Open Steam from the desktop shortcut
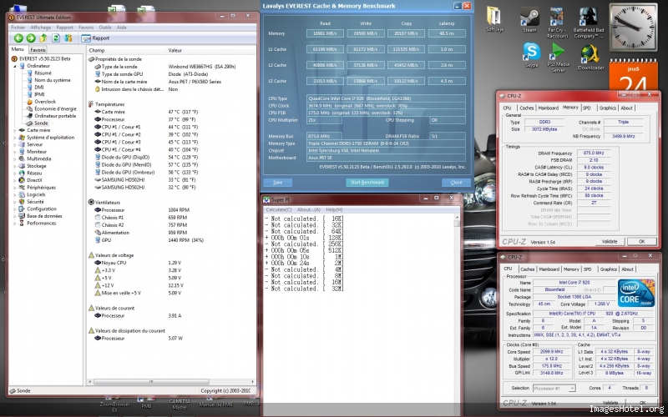Image resolution: width=668 pixels, height=417 pixels. 529,15
